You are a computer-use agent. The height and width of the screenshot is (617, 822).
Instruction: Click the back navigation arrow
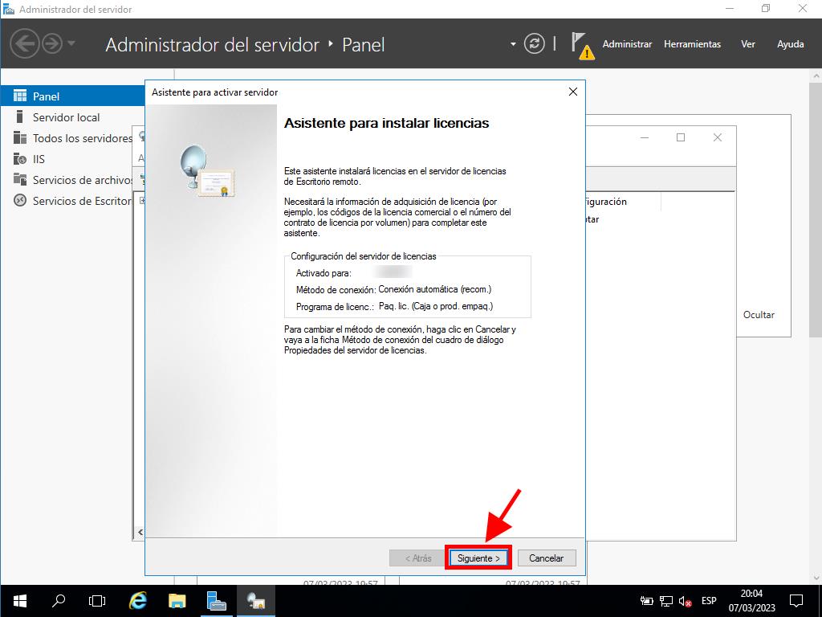pyautogui.click(x=25, y=43)
